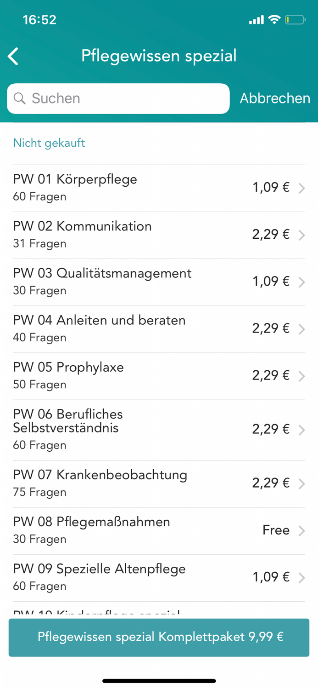The image size is (318, 690).
Task: Buy the Pflegewissen spezial Komplettpaket
Action: tap(159, 638)
